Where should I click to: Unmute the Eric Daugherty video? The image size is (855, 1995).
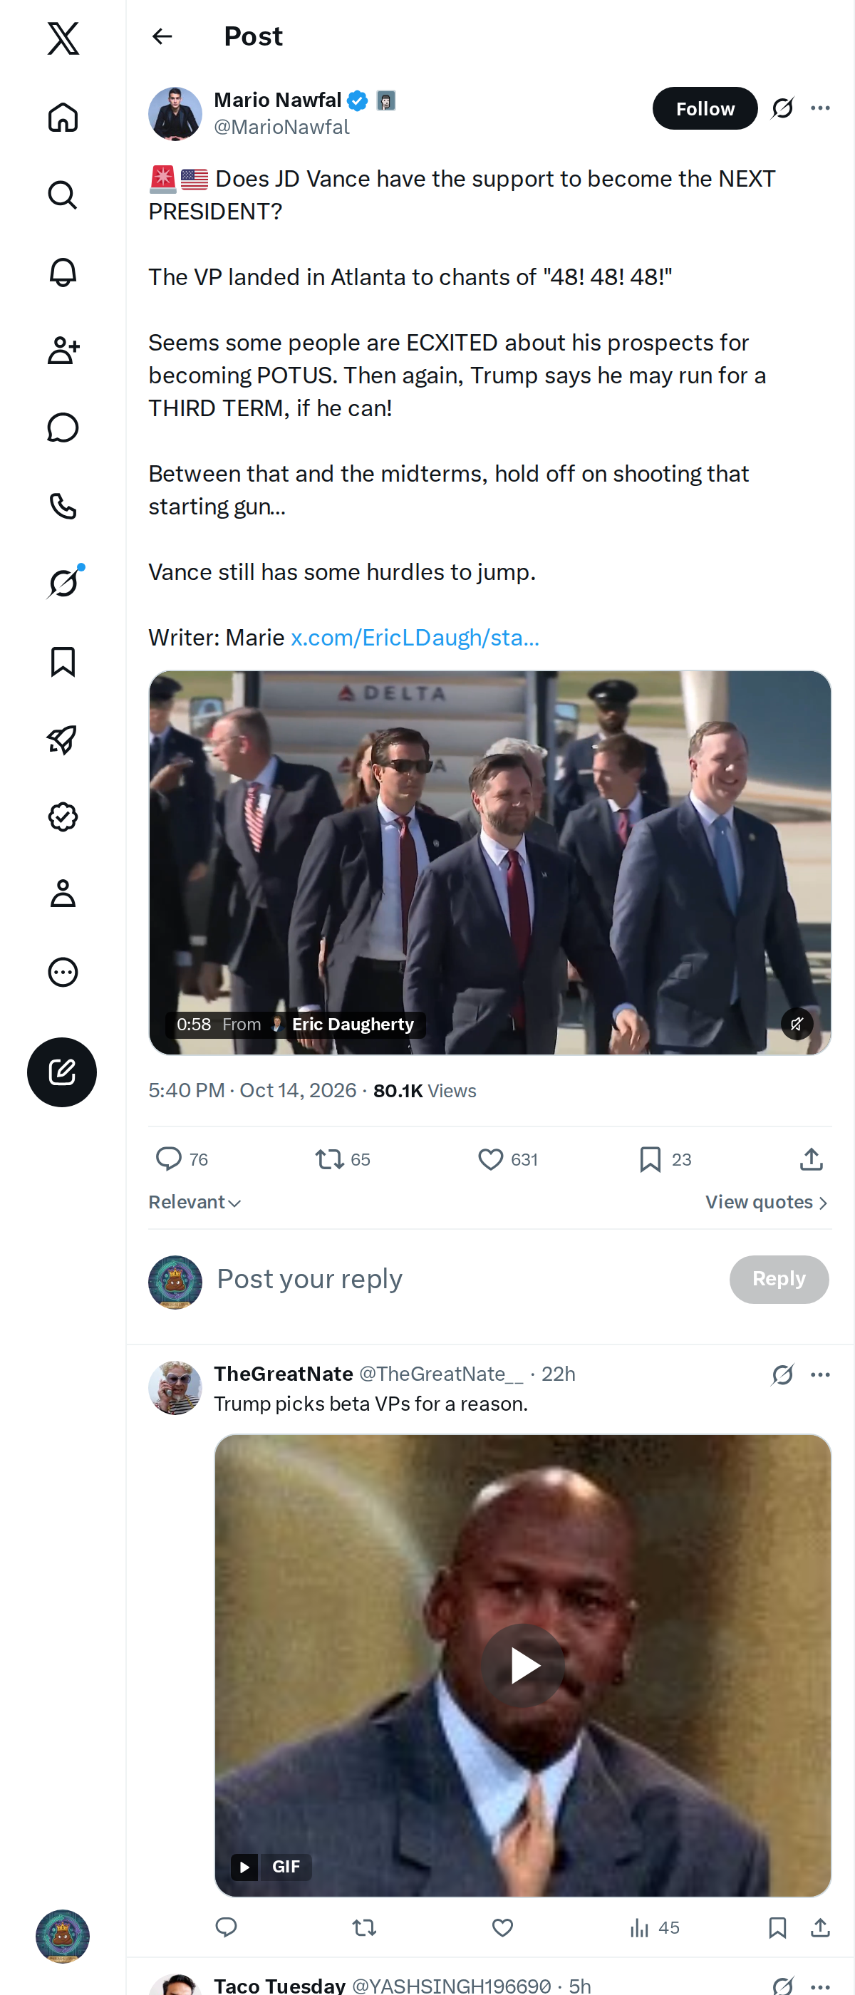click(x=796, y=1024)
